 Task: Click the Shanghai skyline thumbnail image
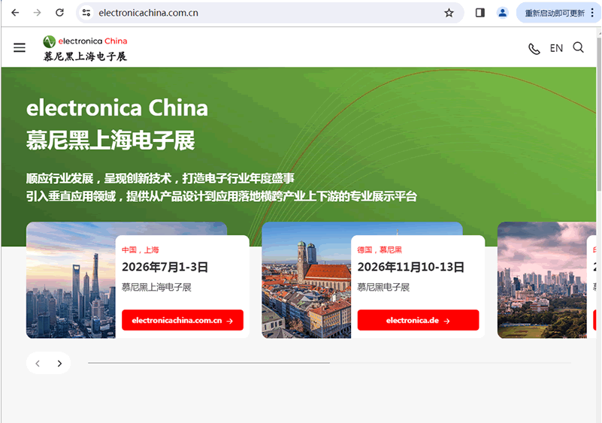(x=71, y=286)
